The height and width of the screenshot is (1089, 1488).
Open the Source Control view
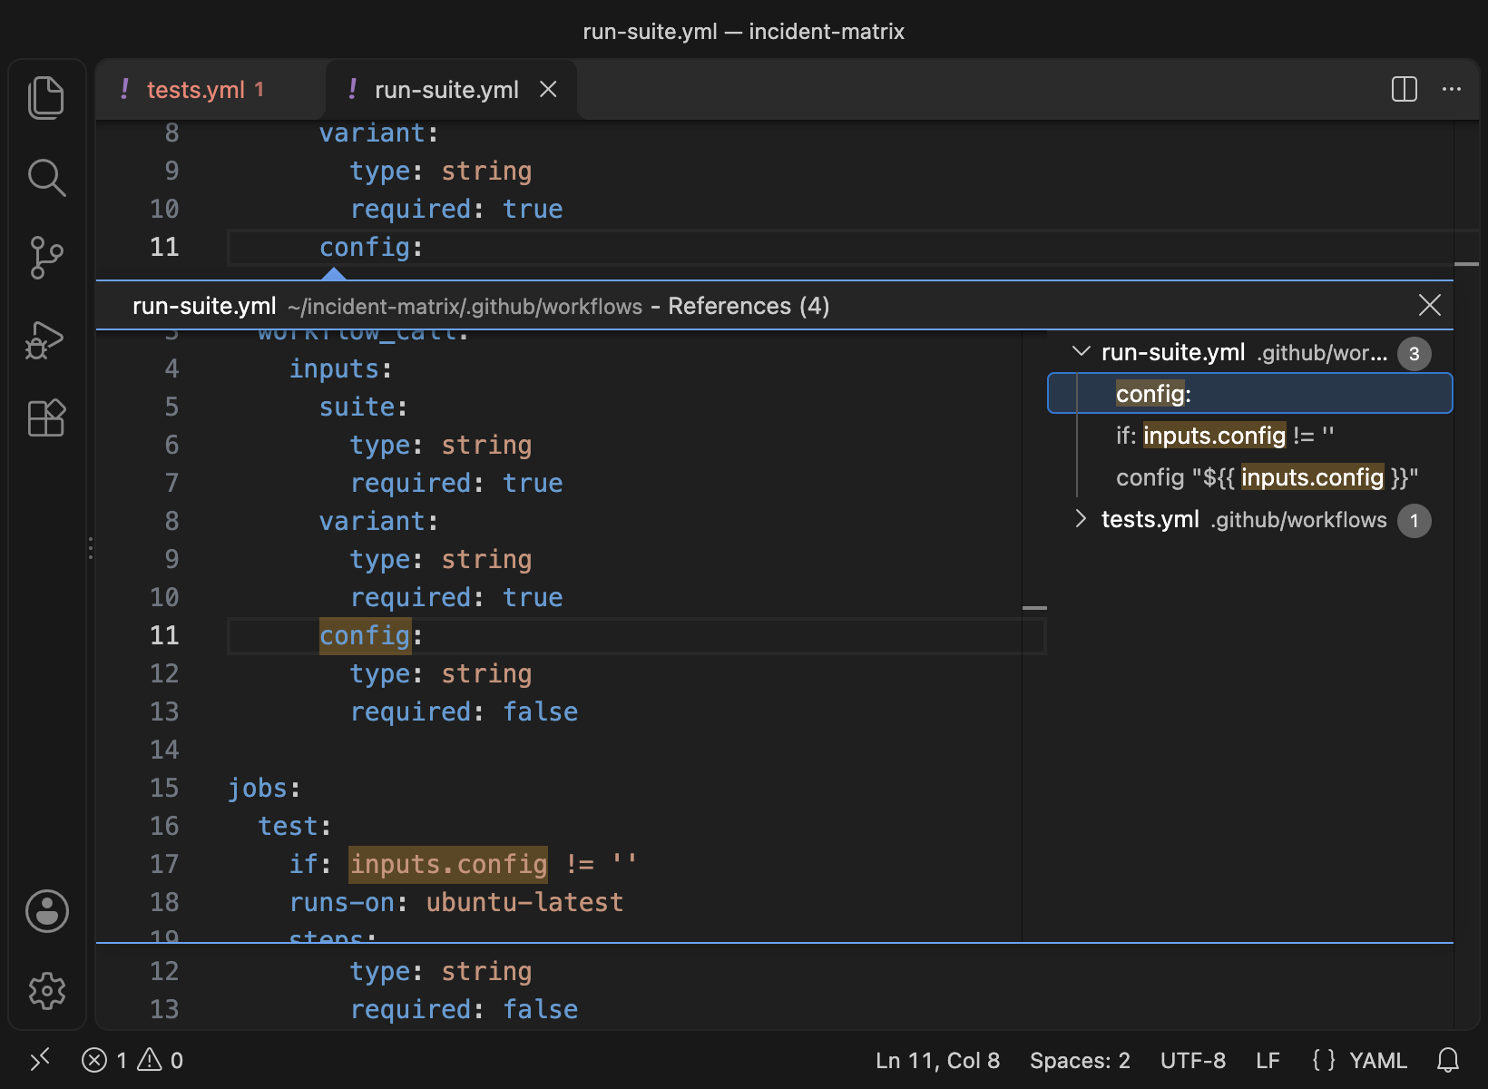tap(46, 258)
